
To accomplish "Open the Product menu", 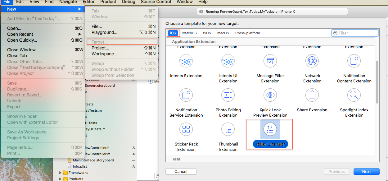I will pyautogui.click(x=108, y=2).
